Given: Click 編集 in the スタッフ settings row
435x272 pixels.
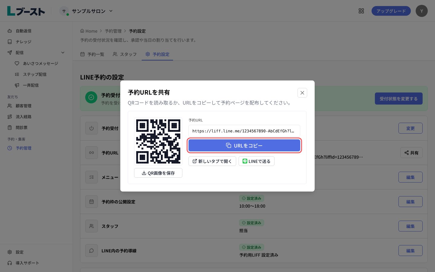Looking at the screenshot, I should (x=410, y=226).
